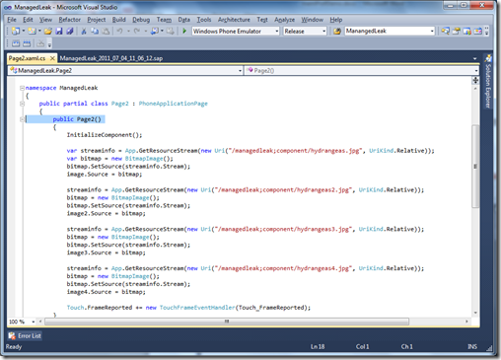Click the vertical scrollbar thumb of the editor
This screenshot has height=360, width=501.
475,166
